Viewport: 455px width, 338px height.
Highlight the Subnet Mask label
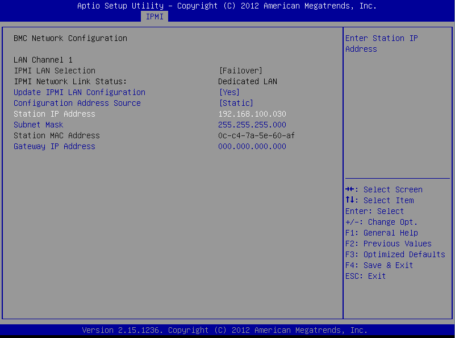click(x=39, y=125)
